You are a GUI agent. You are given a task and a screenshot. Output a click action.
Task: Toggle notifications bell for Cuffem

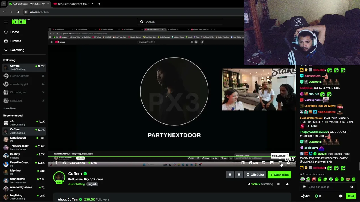[x=230, y=175]
